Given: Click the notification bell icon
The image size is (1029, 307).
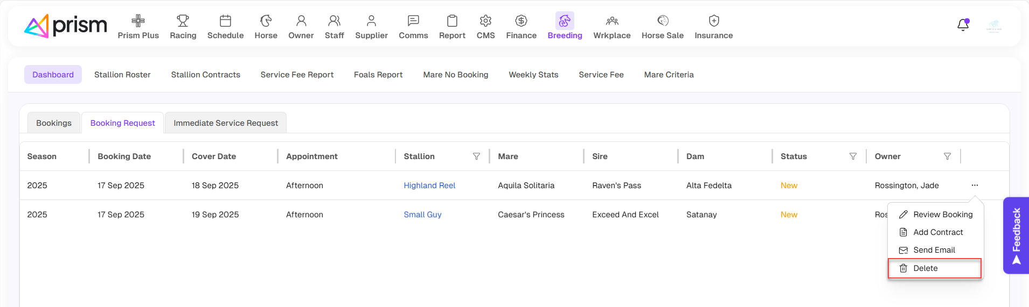Looking at the screenshot, I should click(x=963, y=25).
